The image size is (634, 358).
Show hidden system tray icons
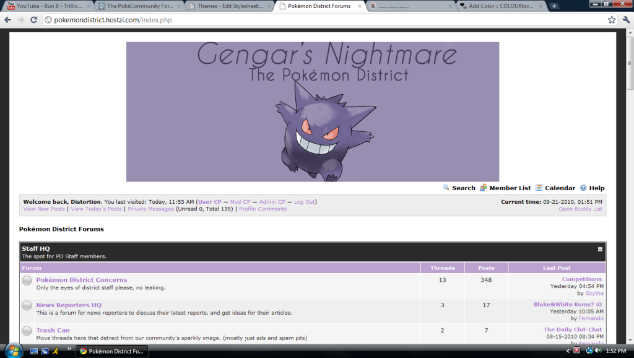(568, 351)
